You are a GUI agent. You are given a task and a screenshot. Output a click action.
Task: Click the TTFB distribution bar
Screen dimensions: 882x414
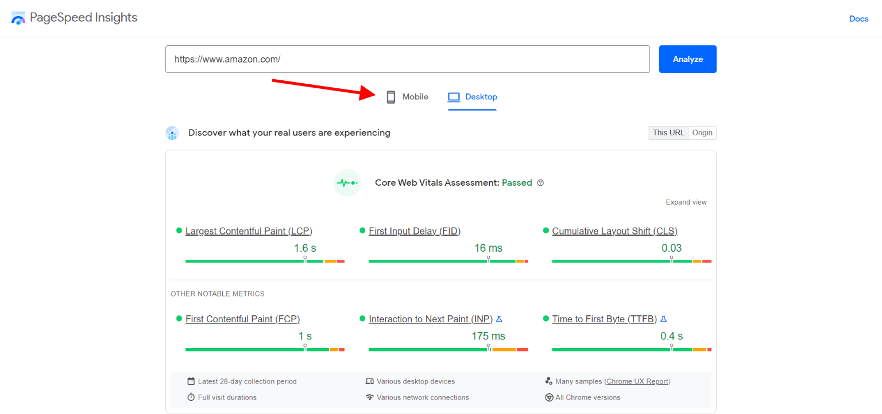632,349
